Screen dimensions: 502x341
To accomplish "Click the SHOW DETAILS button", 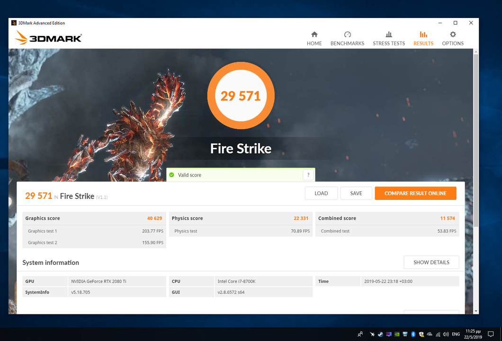I will 431,262.
